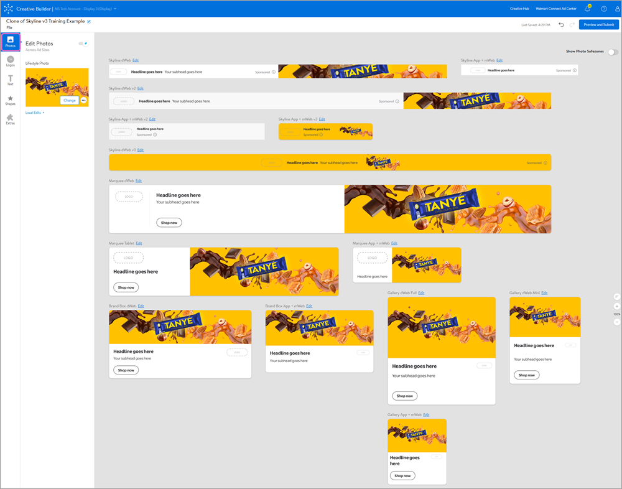Click the Creative Builder spark logo
Image resolution: width=622 pixels, height=489 pixels.
(x=8, y=8)
